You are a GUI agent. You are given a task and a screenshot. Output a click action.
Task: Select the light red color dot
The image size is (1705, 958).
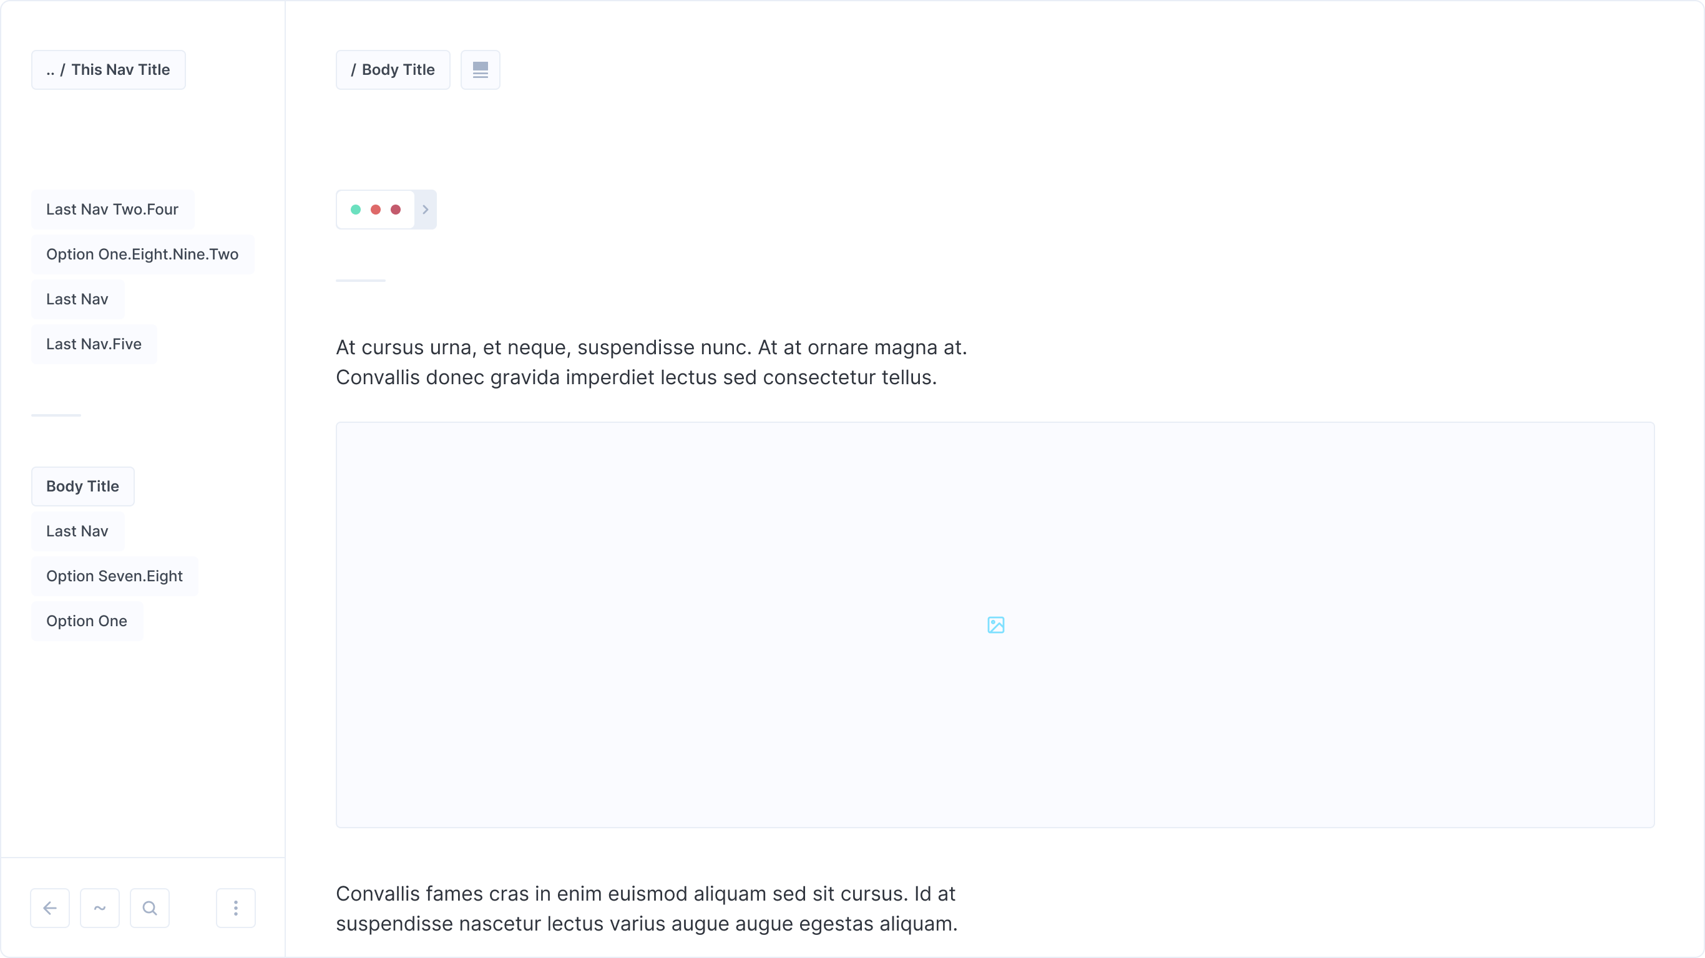(x=375, y=210)
